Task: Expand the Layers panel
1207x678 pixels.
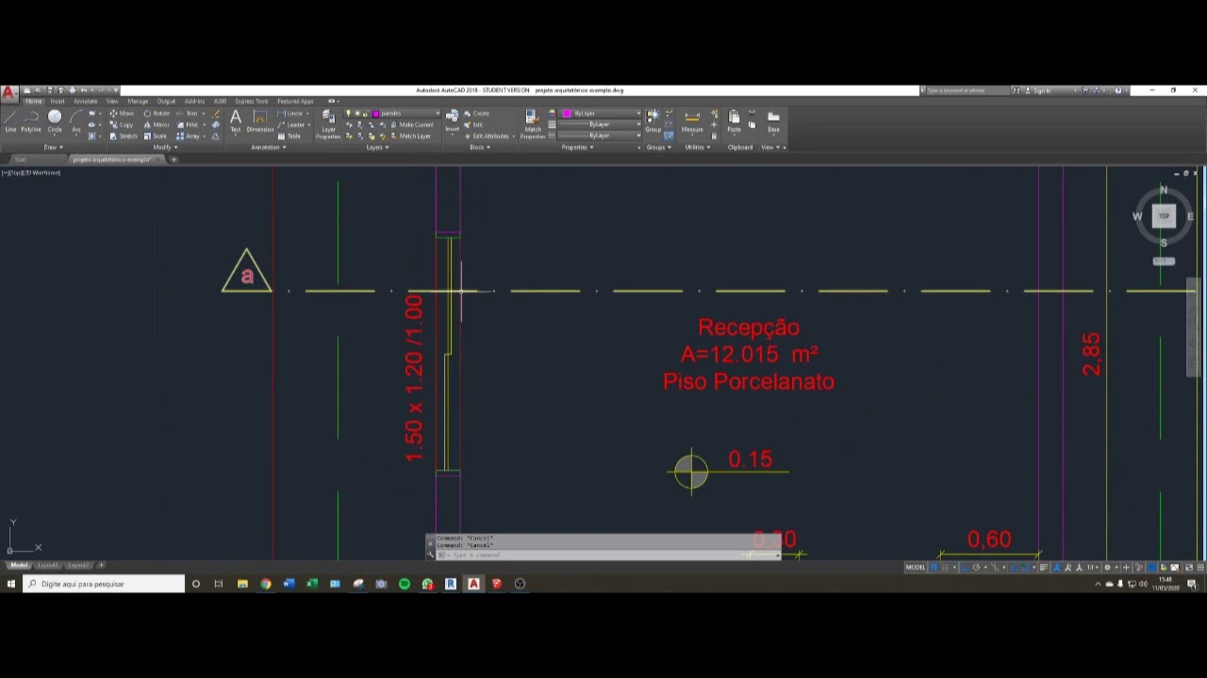Action: 376,147
